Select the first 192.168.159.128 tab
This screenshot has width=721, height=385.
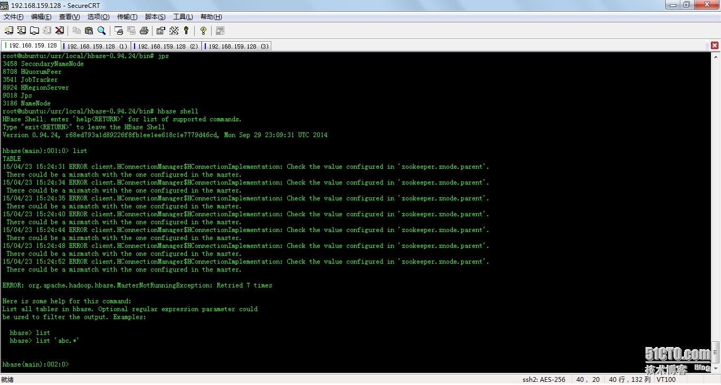coord(31,46)
